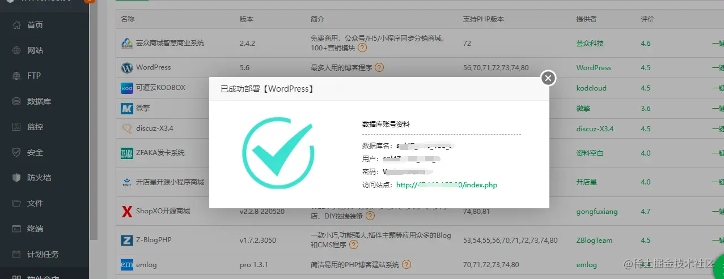
Task: Click the ZFAKA app logo
Action: (x=127, y=153)
